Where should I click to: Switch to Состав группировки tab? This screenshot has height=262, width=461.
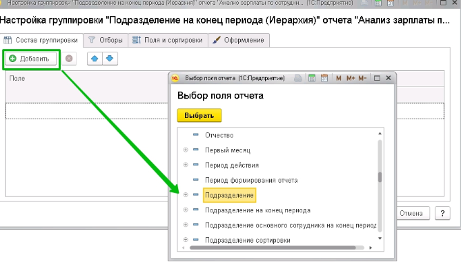(x=41, y=40)
